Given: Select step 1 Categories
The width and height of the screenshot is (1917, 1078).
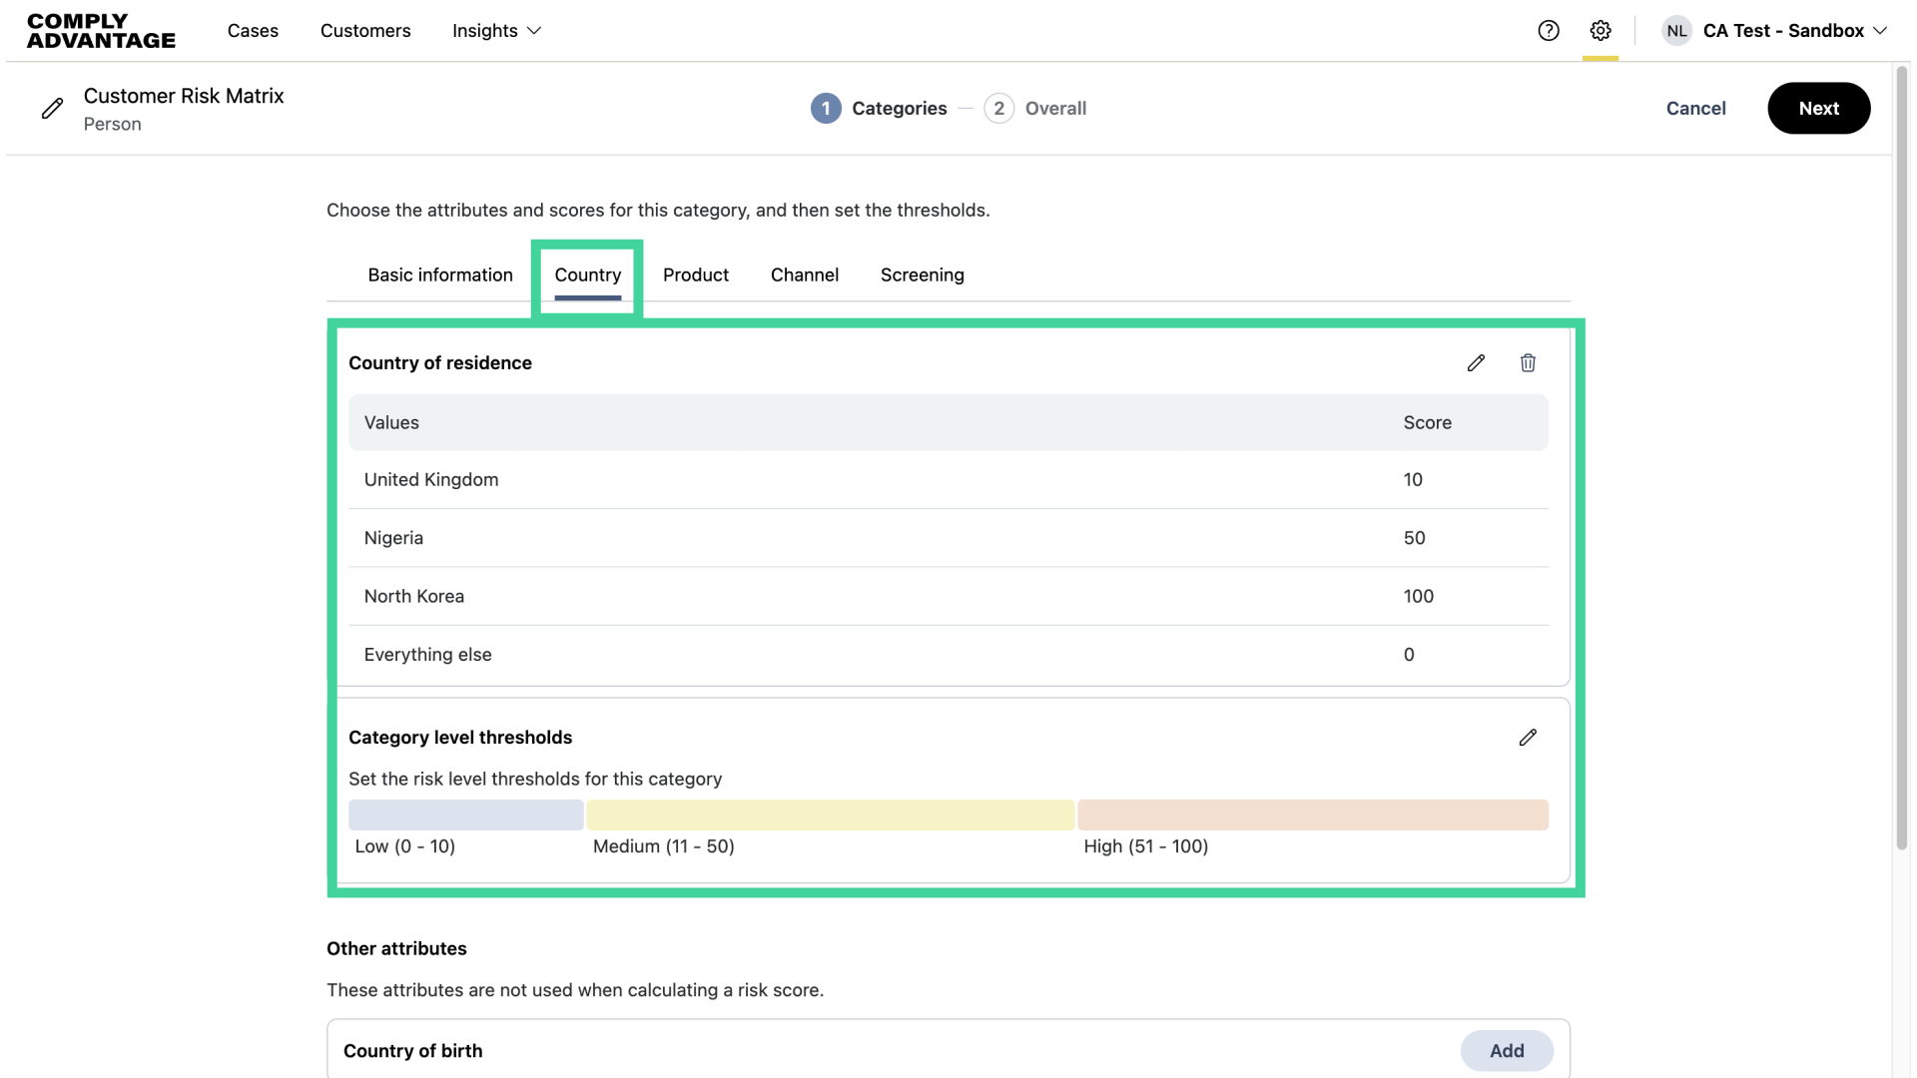Looking at the screenshot, I should pos(879,108).
